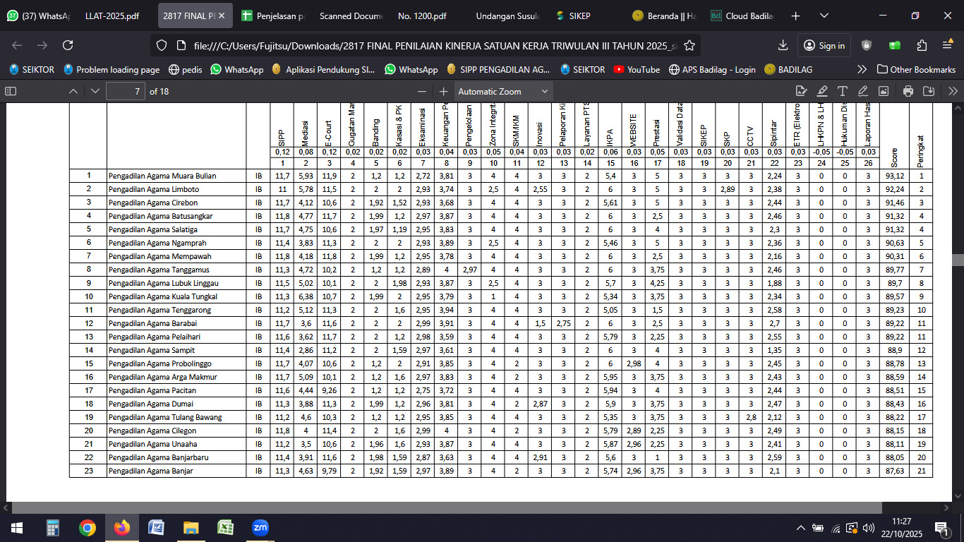This screenshot has height=542, width=964.
Task: Select the add text annotation tool
Action: 842,91
